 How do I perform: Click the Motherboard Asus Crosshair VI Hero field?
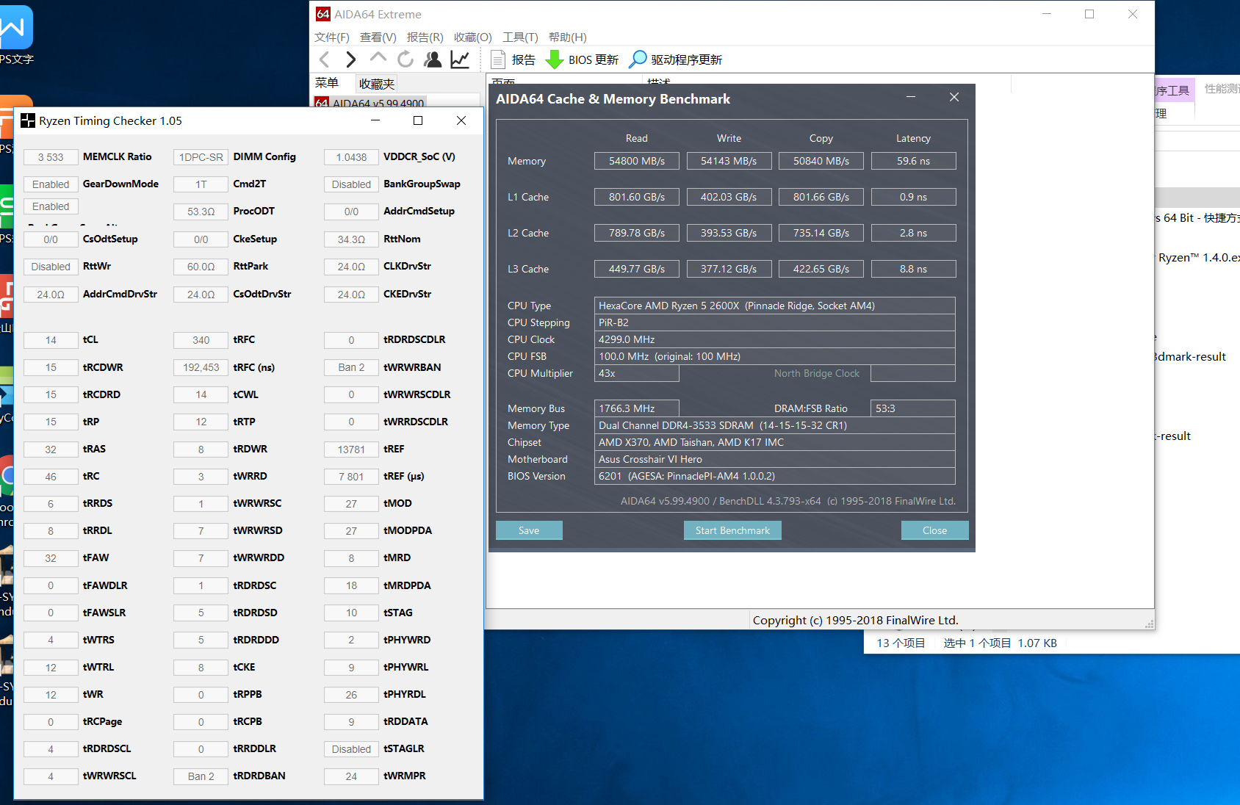[775, 459]
